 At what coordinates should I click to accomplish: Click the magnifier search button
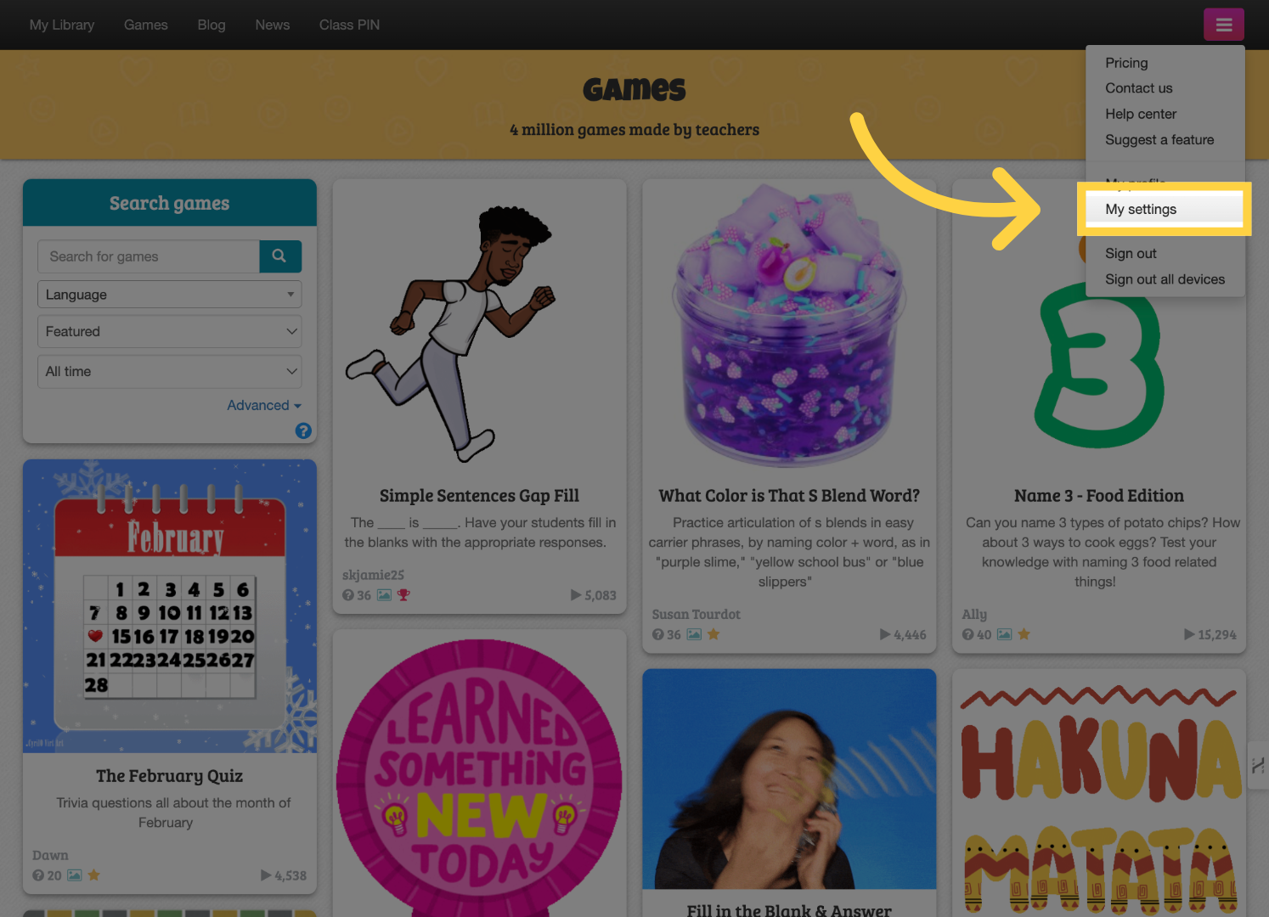279,256
